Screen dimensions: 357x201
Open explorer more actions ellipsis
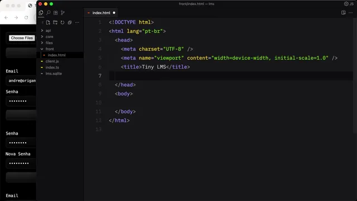[77, 22]
